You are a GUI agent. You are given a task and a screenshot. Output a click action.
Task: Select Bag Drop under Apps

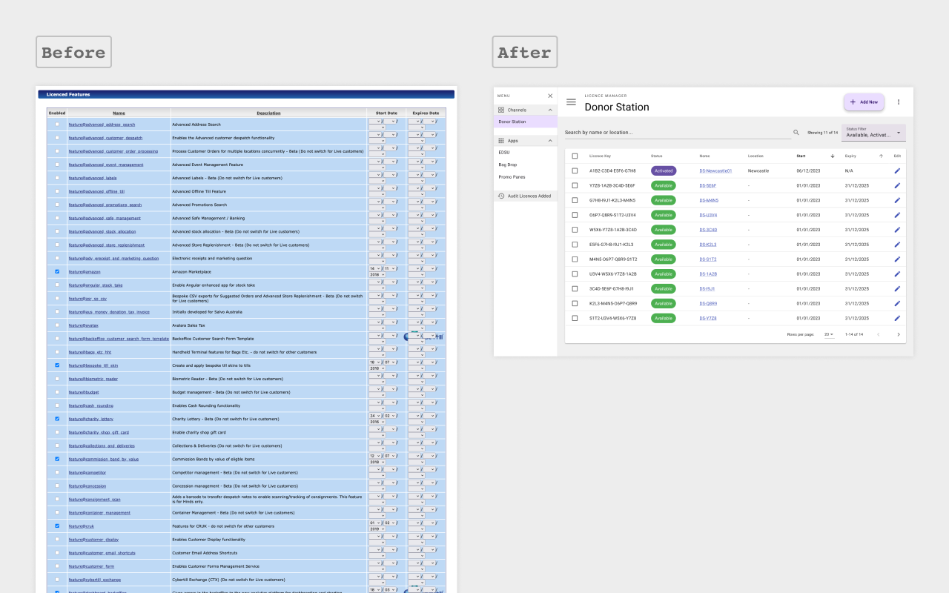tap(508, 165)
